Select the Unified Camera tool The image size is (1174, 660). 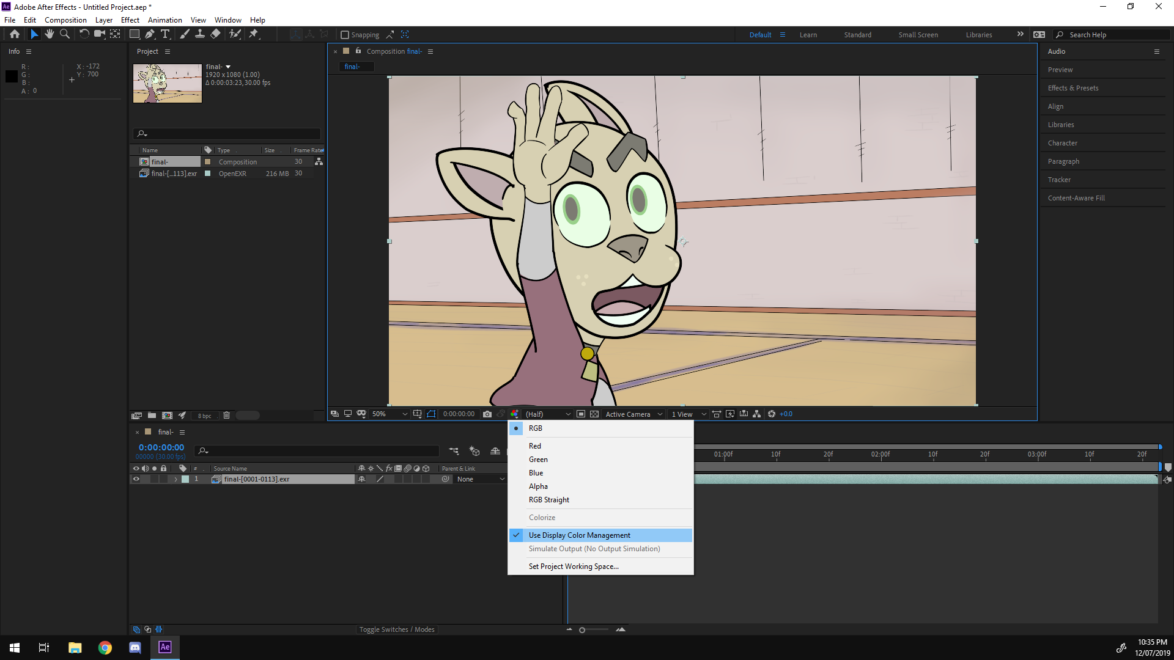point(99,34)
